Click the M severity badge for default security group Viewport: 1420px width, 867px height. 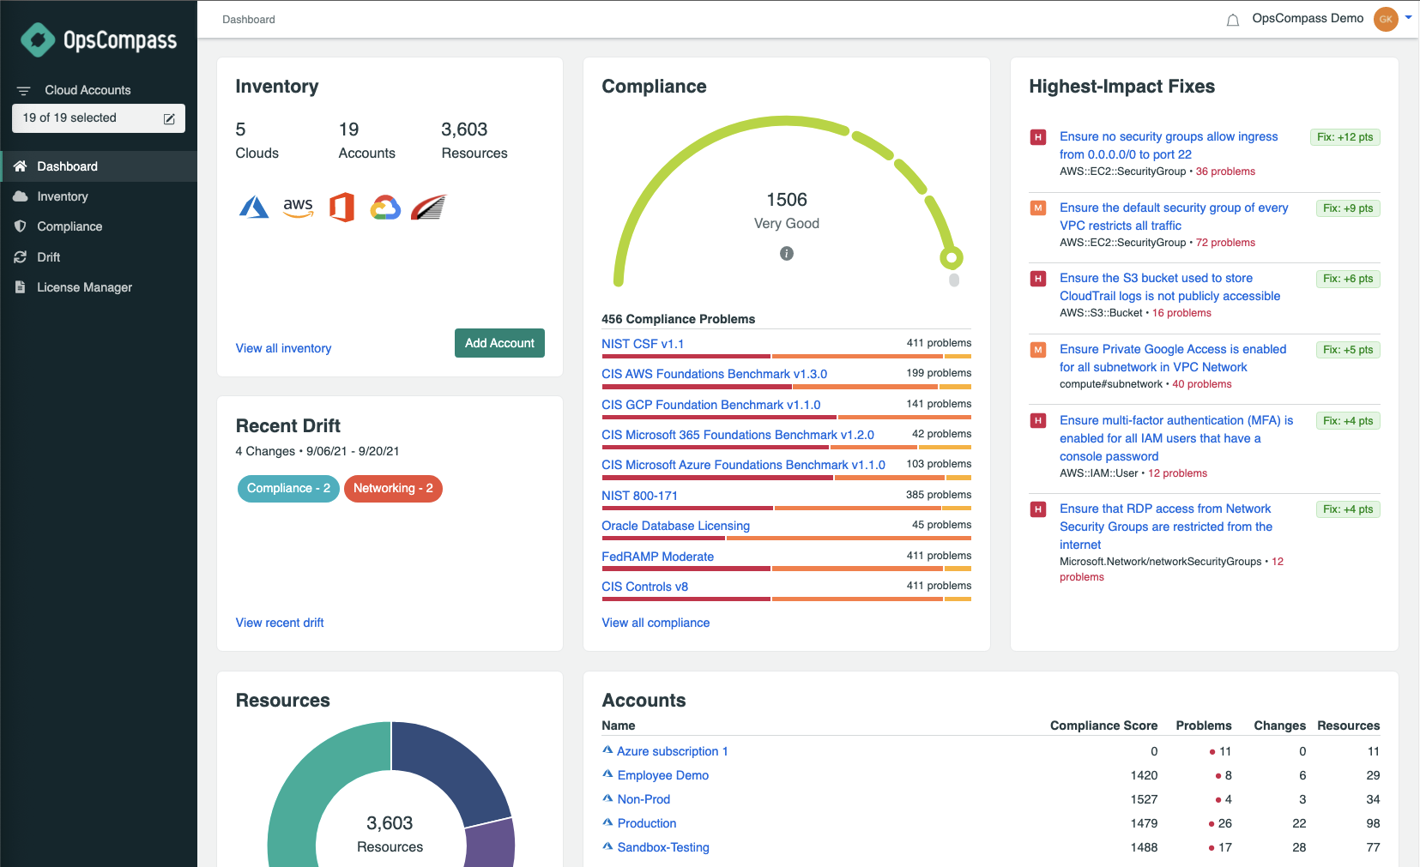click(1038, 208)
